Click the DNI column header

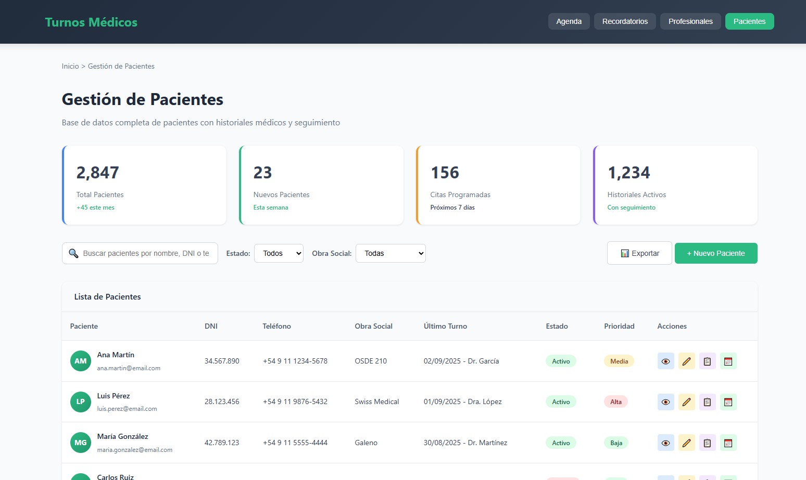[211, 326]
